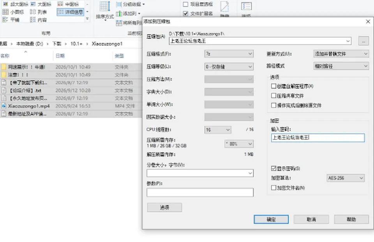Click the 取消 button

tap(311, 219)
